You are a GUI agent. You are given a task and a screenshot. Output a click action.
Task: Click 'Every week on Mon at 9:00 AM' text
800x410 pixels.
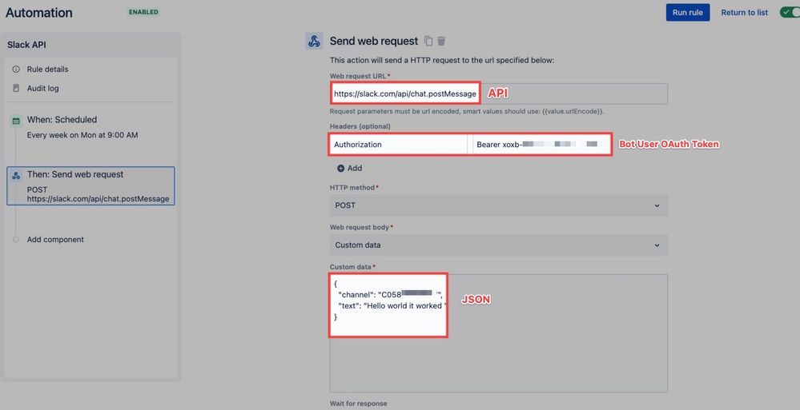(82, 136)
